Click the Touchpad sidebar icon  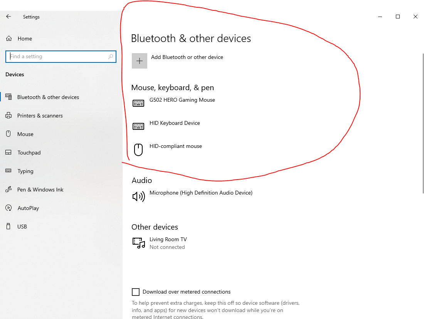pos(8,153)
